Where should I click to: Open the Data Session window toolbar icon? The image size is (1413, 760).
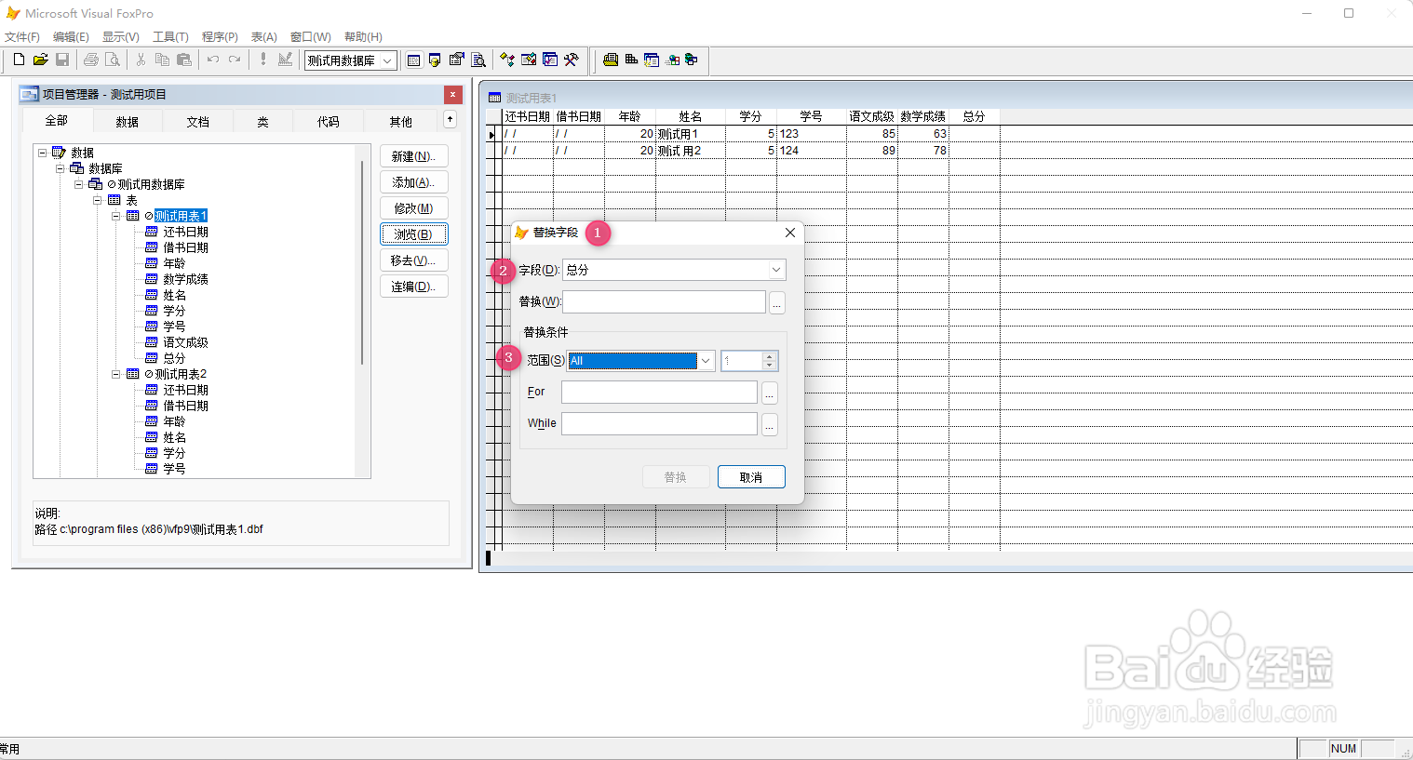coord(435,60)
